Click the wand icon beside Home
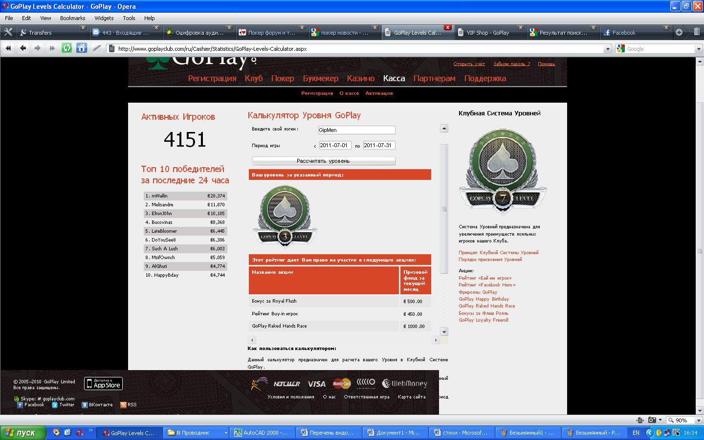704x440 pixels. (x=97, y=48)
